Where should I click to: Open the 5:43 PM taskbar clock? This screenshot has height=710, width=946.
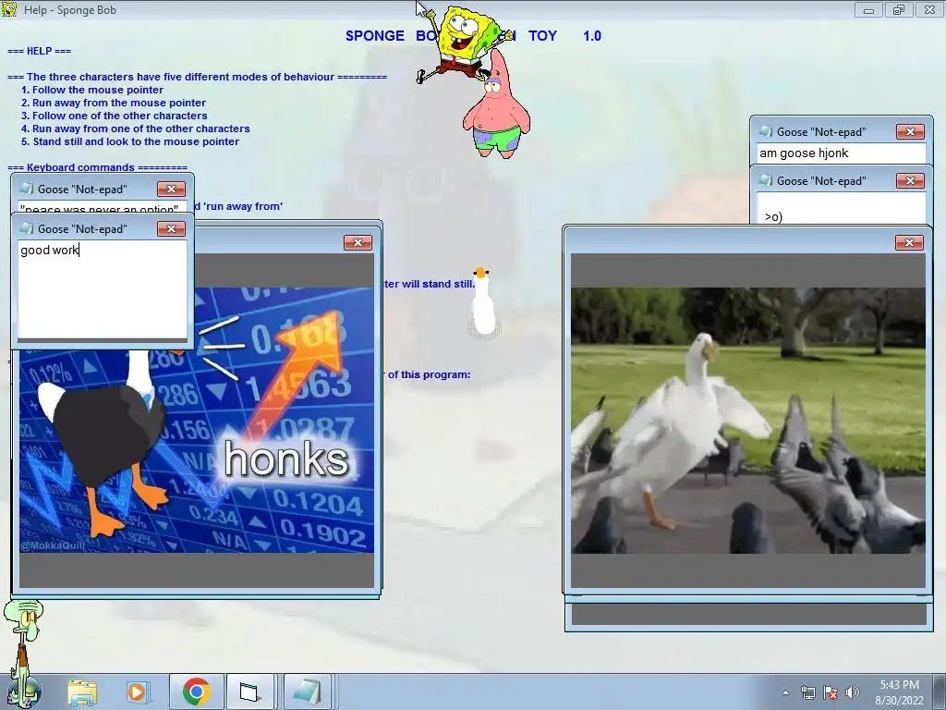pyautogui.click(x=899, y=685)
